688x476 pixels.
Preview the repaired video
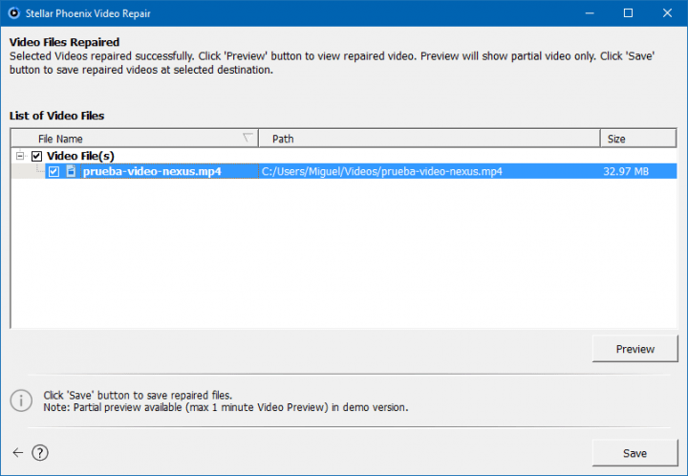(x=634, y=349)
